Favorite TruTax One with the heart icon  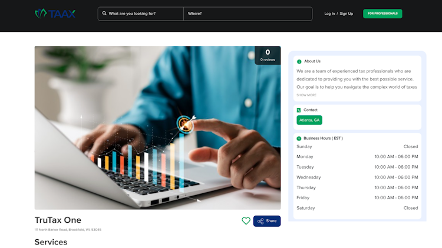[246, 221]
